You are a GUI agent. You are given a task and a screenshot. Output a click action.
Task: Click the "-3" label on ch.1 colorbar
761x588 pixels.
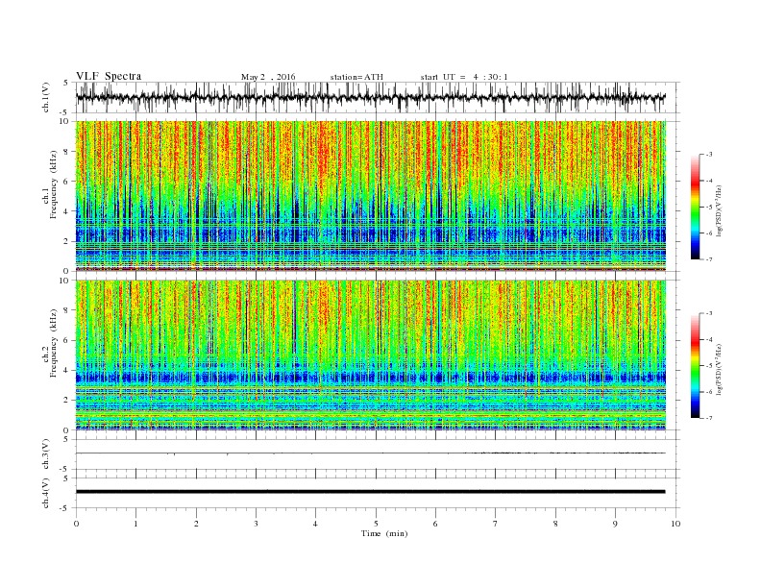[709, 155]
